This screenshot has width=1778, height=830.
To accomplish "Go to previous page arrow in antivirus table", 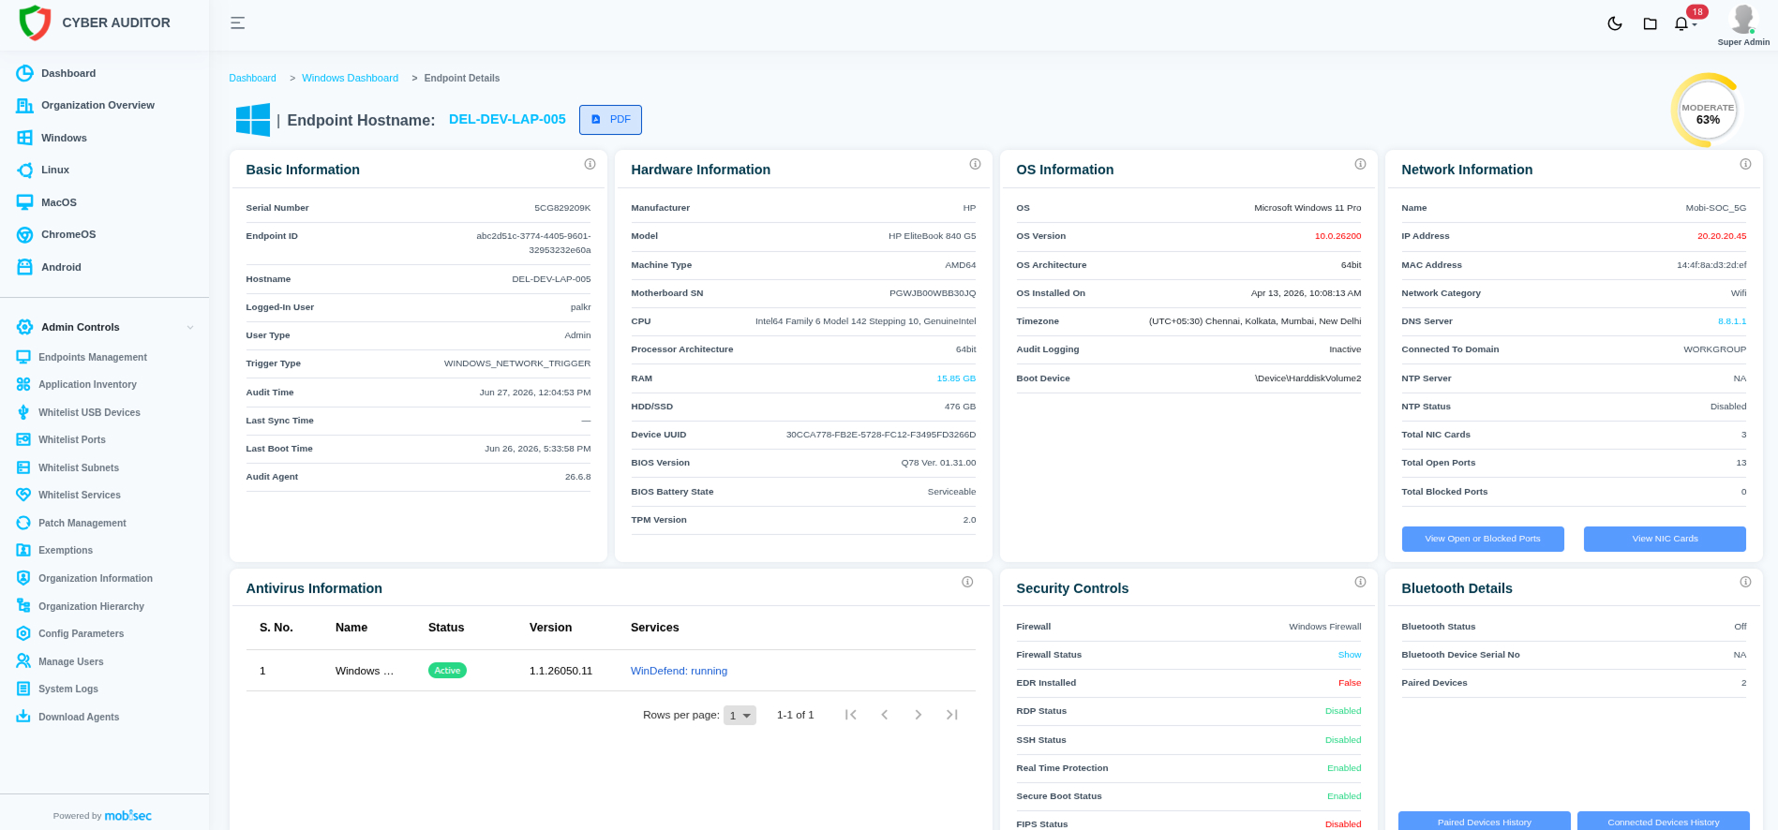I will pos(885,715).
